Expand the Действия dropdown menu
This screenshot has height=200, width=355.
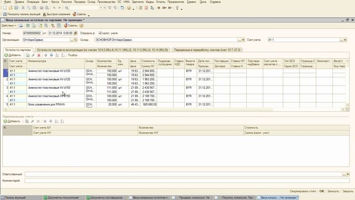pyautogui.click(x=9, y=26)
